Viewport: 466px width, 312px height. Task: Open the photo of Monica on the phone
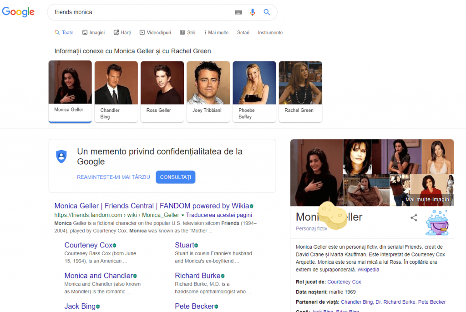click(x=366, y=190)
